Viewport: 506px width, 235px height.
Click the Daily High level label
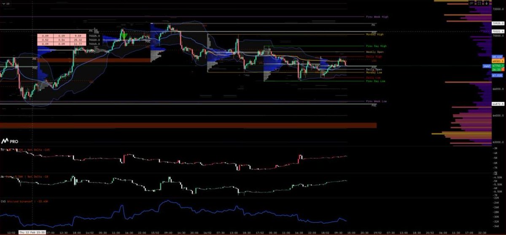tap(374, 56)
